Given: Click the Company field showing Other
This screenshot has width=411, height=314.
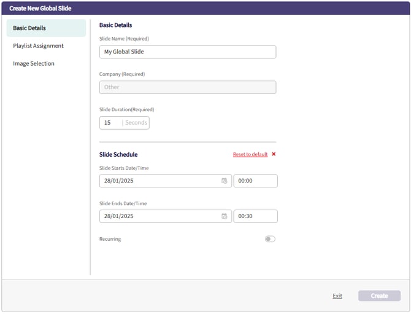Looking at the screenshot, I should (187, 87).
